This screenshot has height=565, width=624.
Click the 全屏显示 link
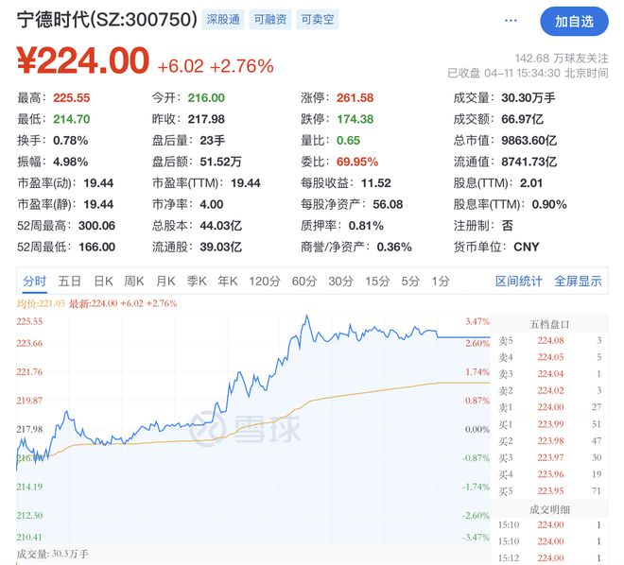[x=578, y=282]
